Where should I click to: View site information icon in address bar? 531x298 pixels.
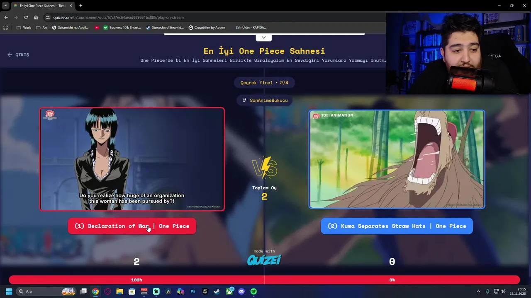pyautogui.click(x=48, y=17)
